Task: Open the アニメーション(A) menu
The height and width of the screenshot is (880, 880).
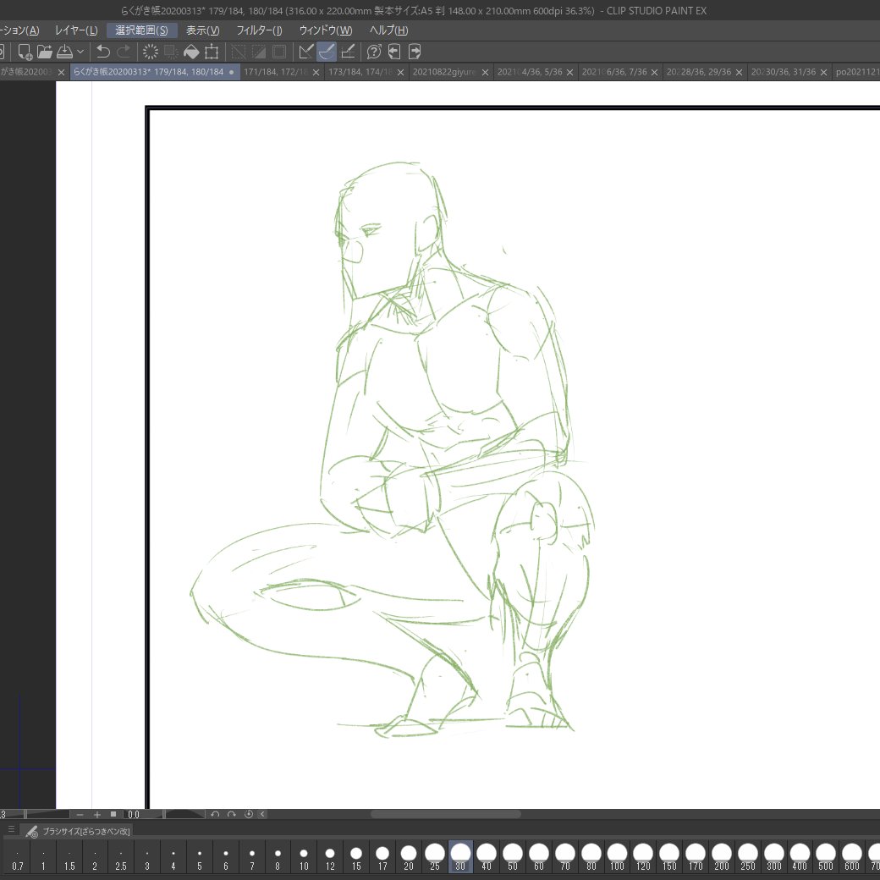Action: point(19,30)
